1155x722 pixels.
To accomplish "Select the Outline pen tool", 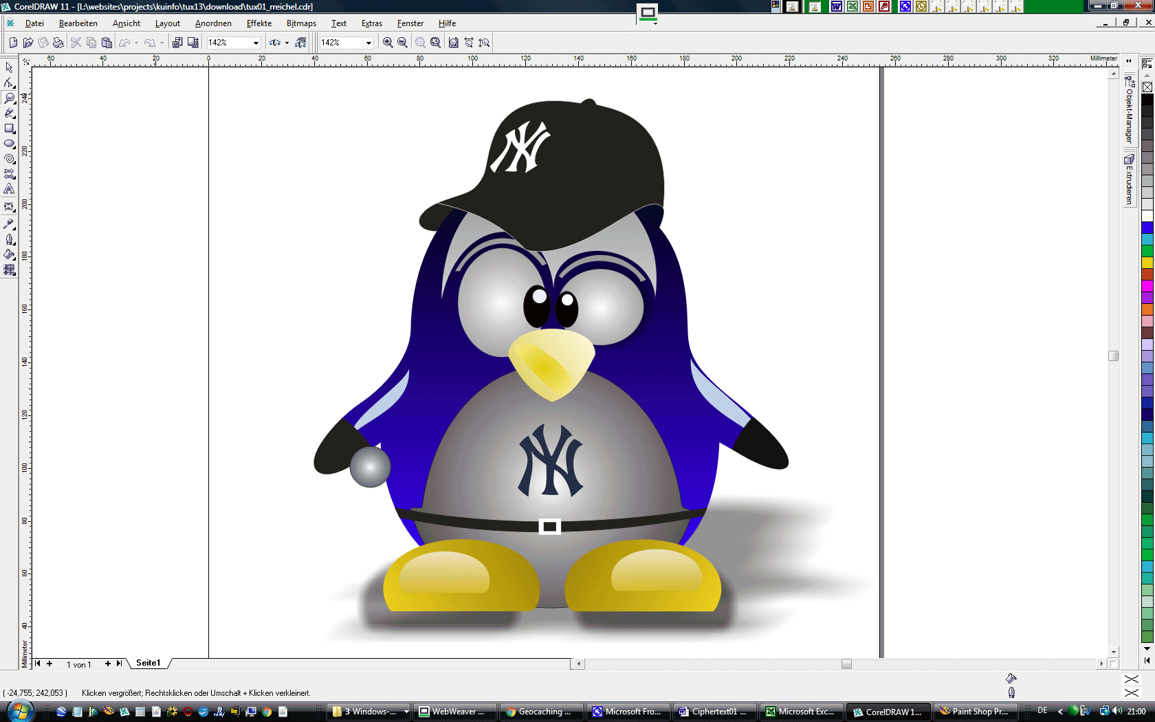I will coord(9,239).
